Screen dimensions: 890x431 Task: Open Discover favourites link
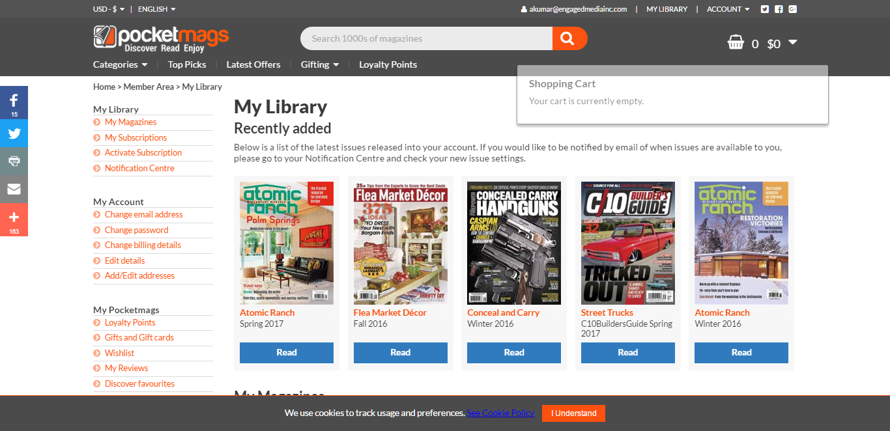coord(139,383)
